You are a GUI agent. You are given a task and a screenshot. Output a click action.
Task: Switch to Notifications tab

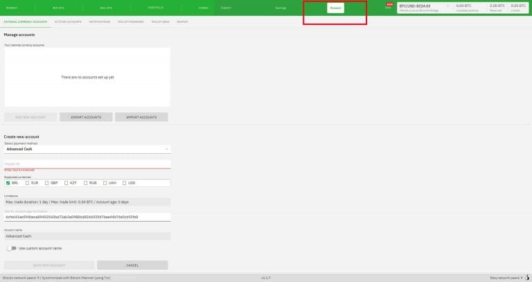point(100,21)
